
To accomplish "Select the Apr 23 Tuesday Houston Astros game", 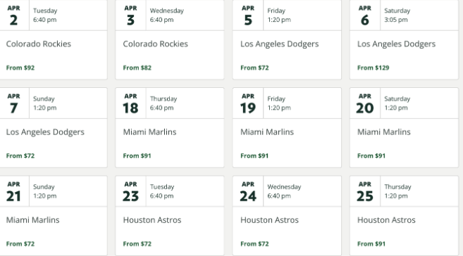I will 170,216.
